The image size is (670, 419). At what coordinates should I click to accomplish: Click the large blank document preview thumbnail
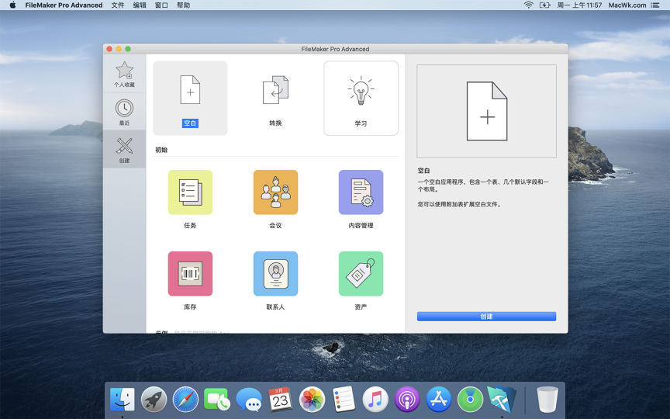coord(486,111)
